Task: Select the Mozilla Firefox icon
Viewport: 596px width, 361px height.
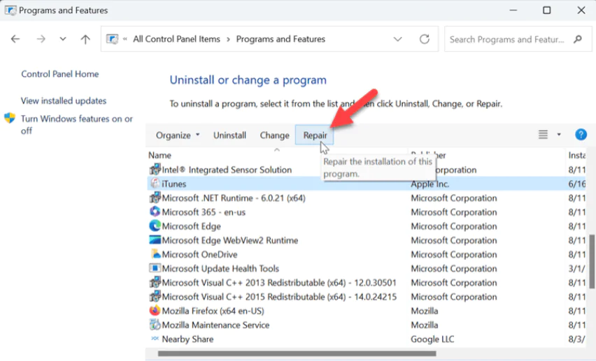Action: click(155, 311)
